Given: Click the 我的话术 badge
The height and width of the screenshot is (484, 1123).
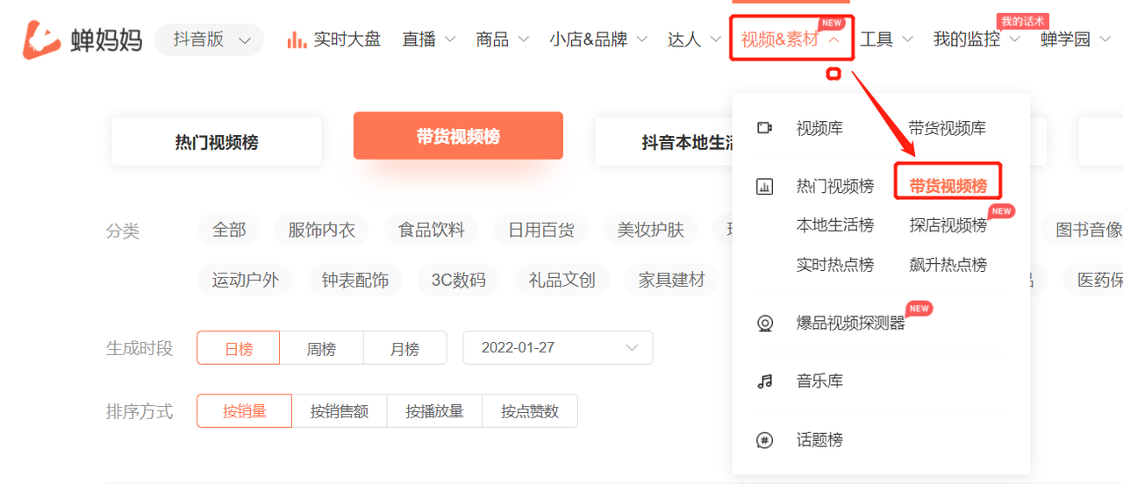Looking at the screenshot, I should click(x=1022, y=21).
